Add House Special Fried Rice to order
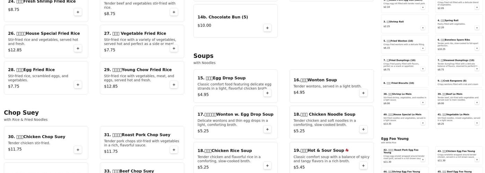The image size is (485, 173). coord(78,48)
